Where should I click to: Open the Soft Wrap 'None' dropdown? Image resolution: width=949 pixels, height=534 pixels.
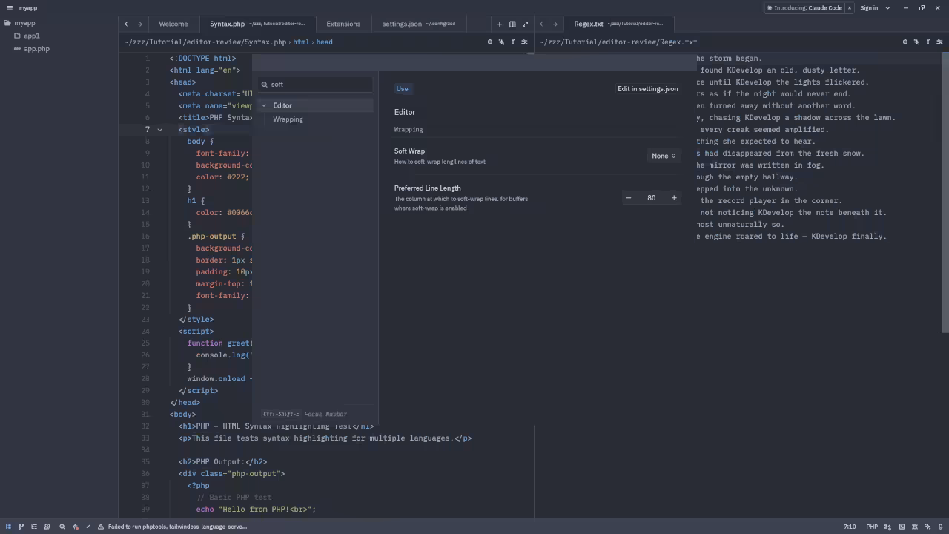coord(663,156)
